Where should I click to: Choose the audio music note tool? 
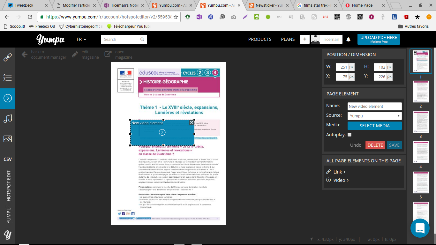tap(8, 119)
